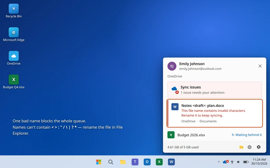Open the OneDrive desktop shortcut
Screen dimensions: 270x168
coord(14,58)
